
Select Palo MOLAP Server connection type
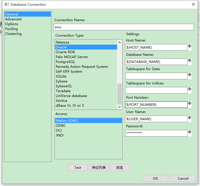coord(86,57)
